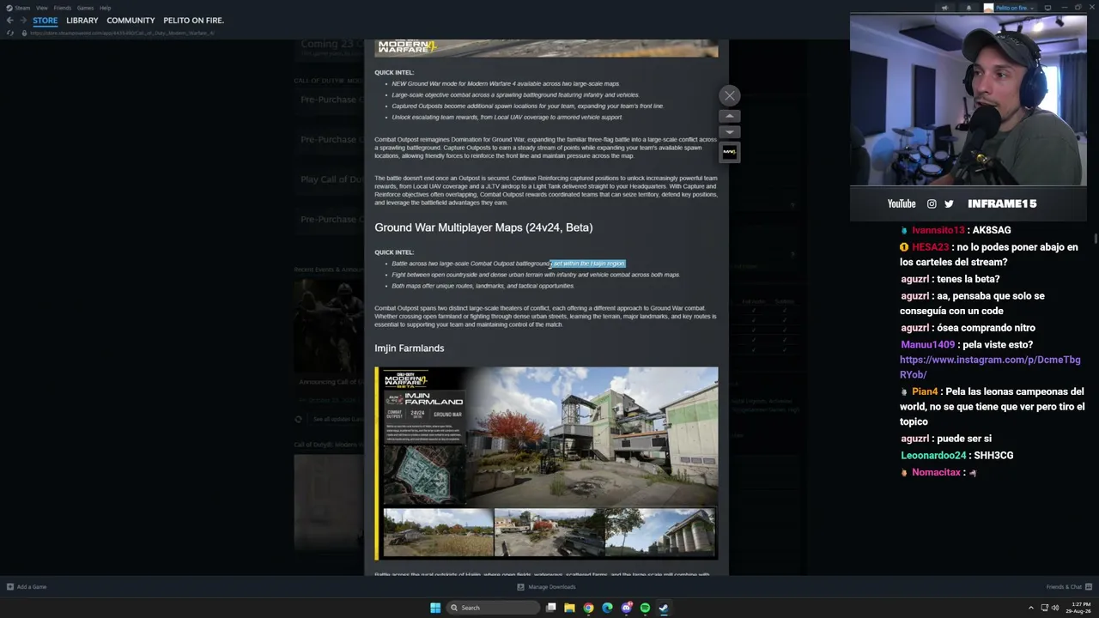Open Steam announcements megaphone icon
The height and width of the screenshot is (618, 1099).
[x=944, y=8]
